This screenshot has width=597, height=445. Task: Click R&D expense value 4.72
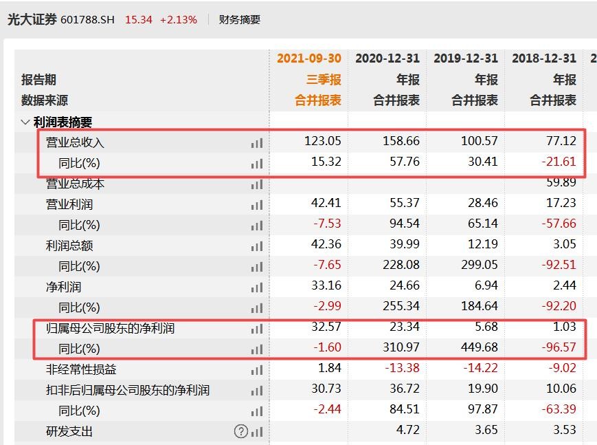tap(408, 429)
